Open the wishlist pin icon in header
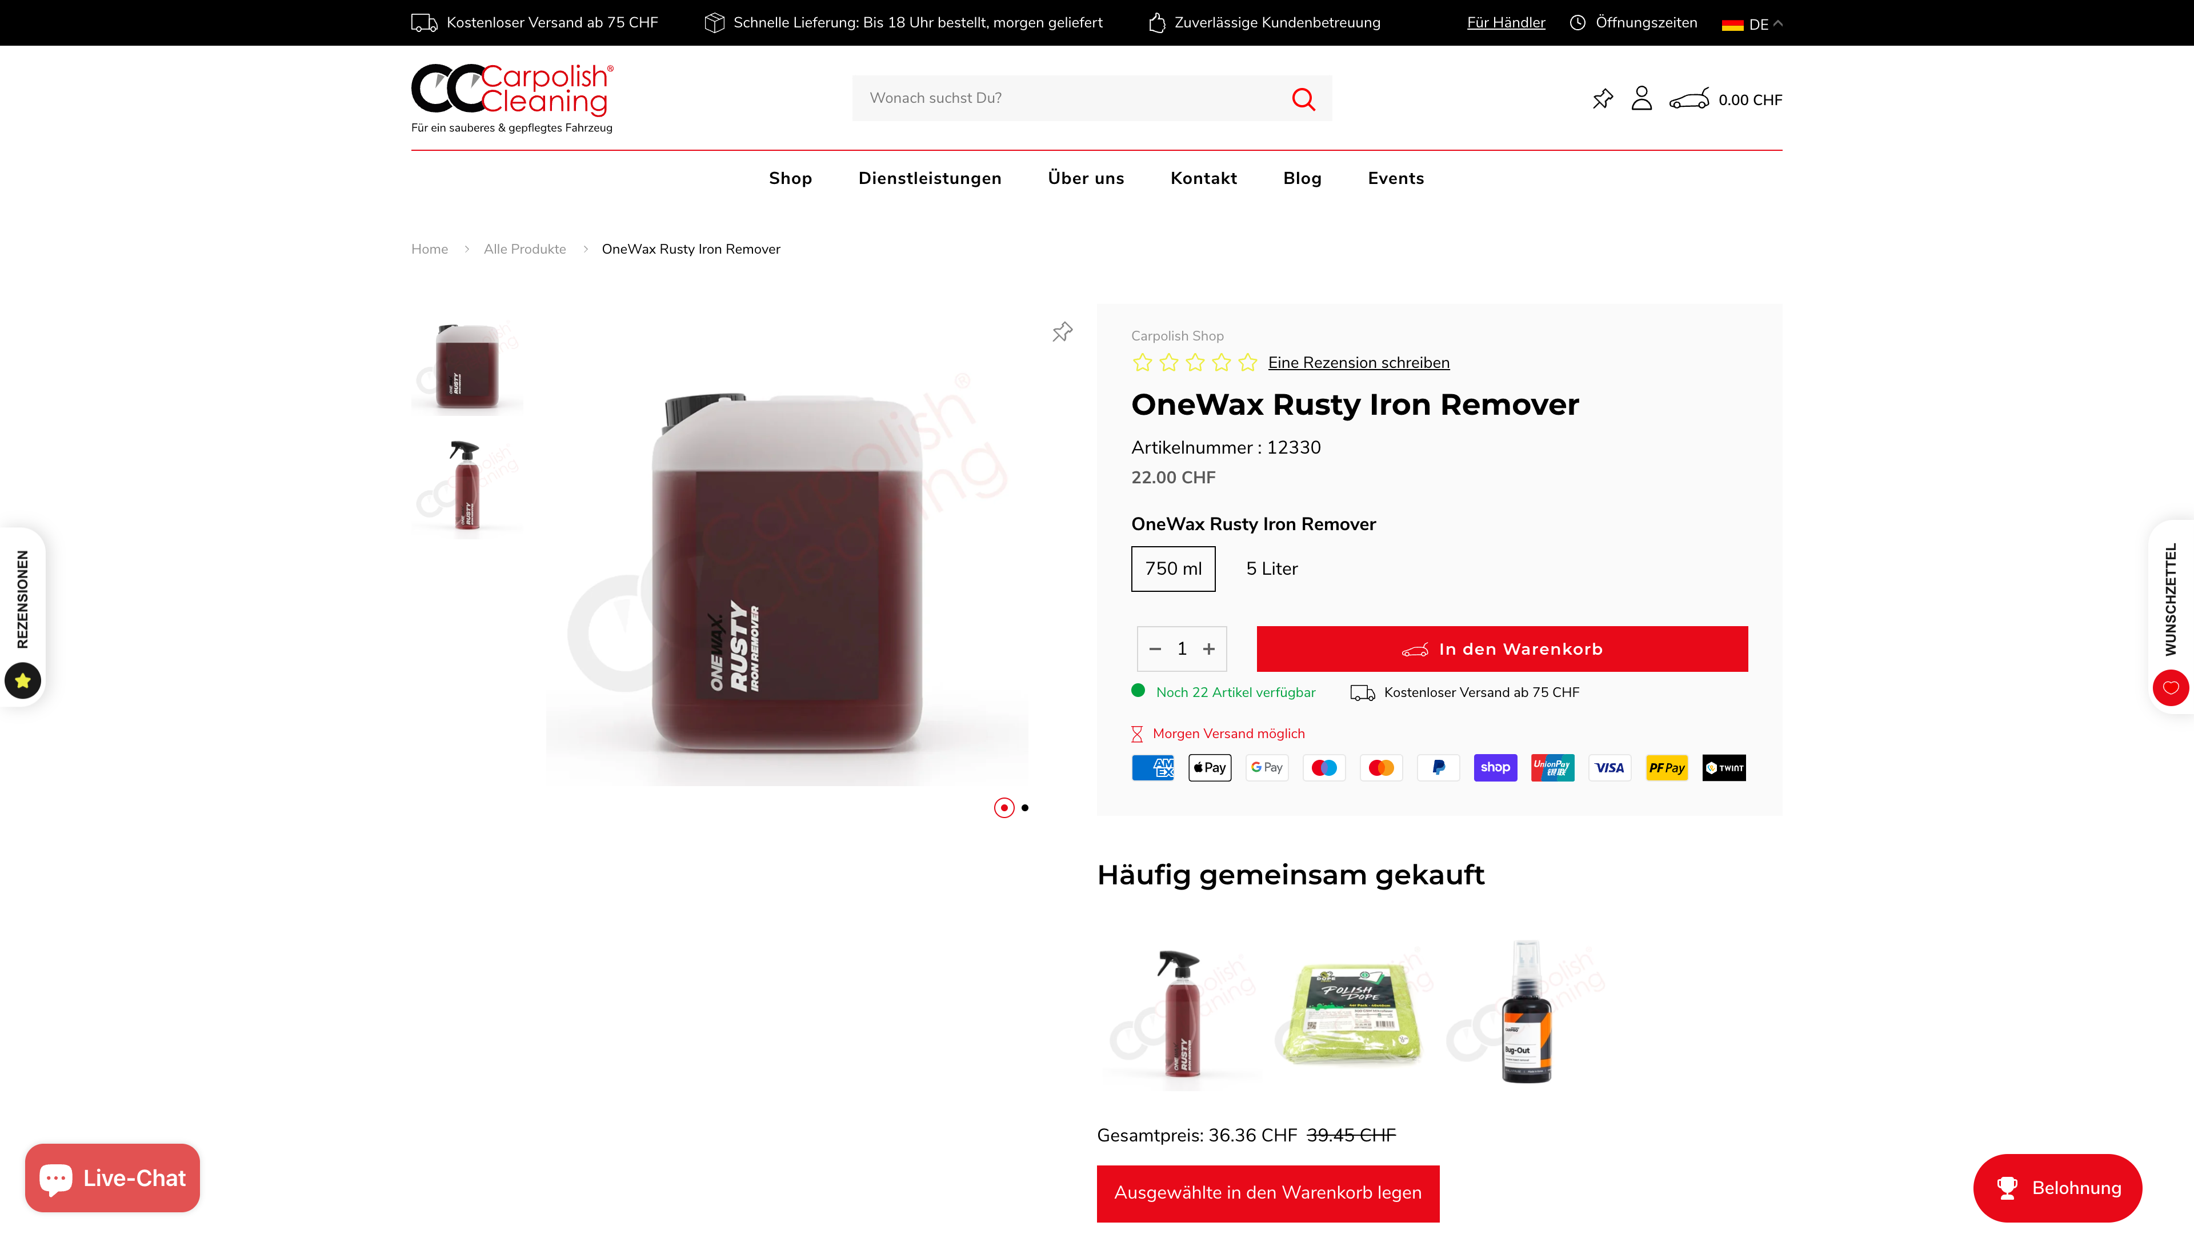Screen dimensions: 2194x1234 1602,99
